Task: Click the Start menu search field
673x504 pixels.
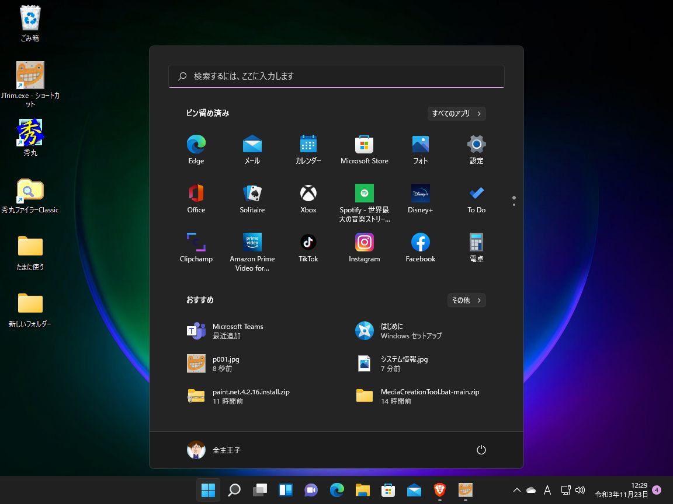Action: 336,76
